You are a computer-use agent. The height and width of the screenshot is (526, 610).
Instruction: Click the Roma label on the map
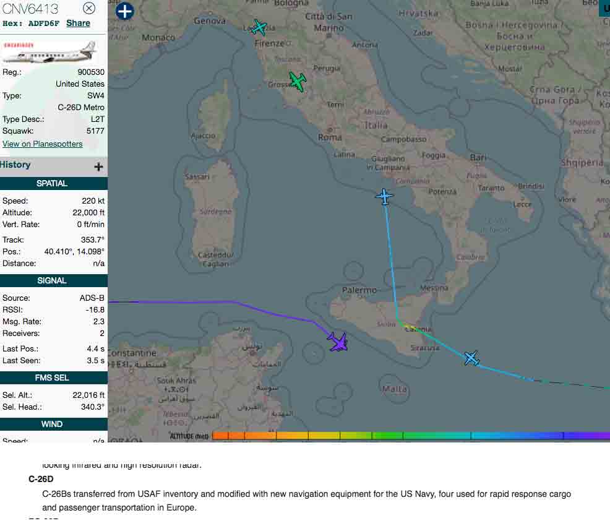330,137
